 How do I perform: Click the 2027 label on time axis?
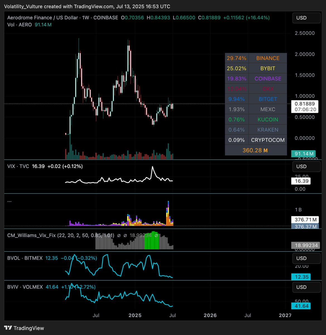285,315
